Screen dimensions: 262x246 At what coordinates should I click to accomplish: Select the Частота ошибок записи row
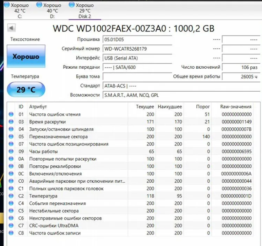pos(130,233)
